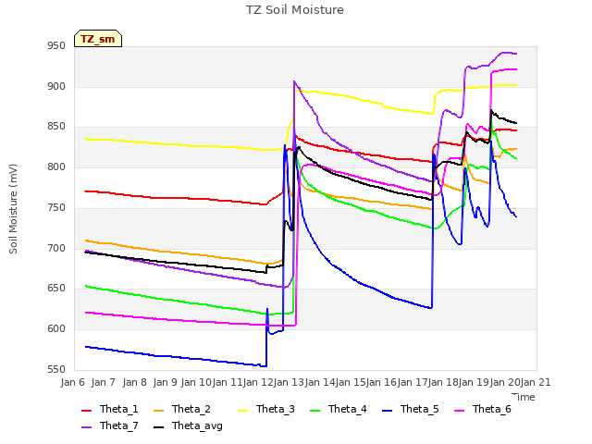Click the chart title TZ Soil Moisture
The height and width of the screenshot is (444, 592).
click(x=295, y=10)
